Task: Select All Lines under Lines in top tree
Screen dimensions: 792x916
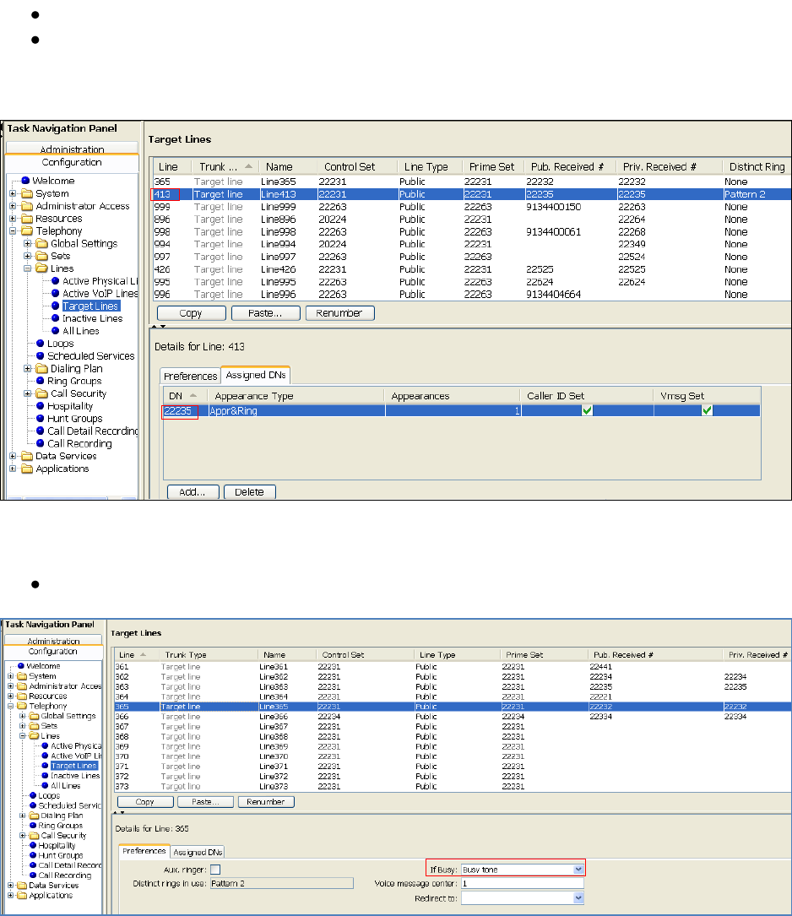Action: [80, 331]
